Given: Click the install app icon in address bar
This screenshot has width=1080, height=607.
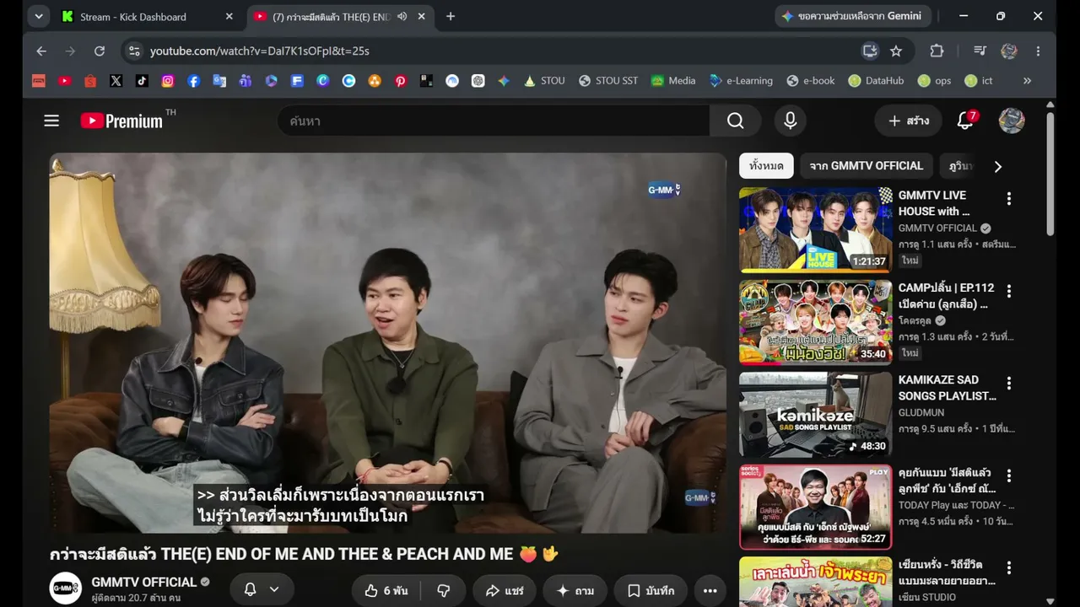Looking at the screenshot, I should pyautogui.click(x=870, y=51).
